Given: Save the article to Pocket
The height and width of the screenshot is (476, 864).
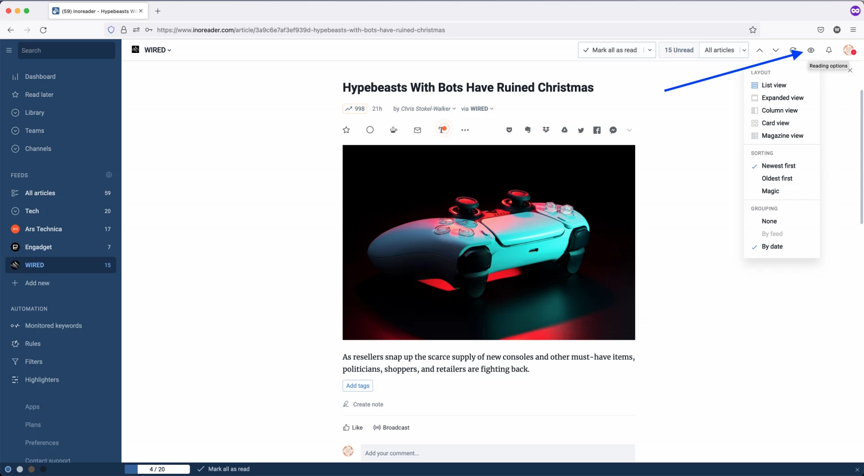Looking at the screenshot, I should pos(509,129).
